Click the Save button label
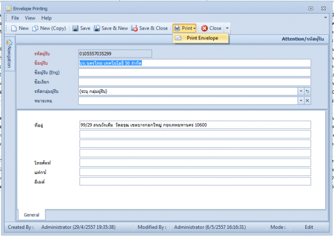This screenshot has height=237, width=334. tap(85, 28)
